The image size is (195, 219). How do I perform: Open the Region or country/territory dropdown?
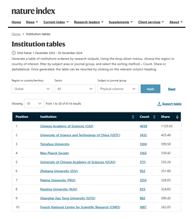(32, 89)
